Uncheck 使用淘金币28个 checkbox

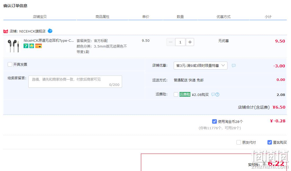pos(214,122)
